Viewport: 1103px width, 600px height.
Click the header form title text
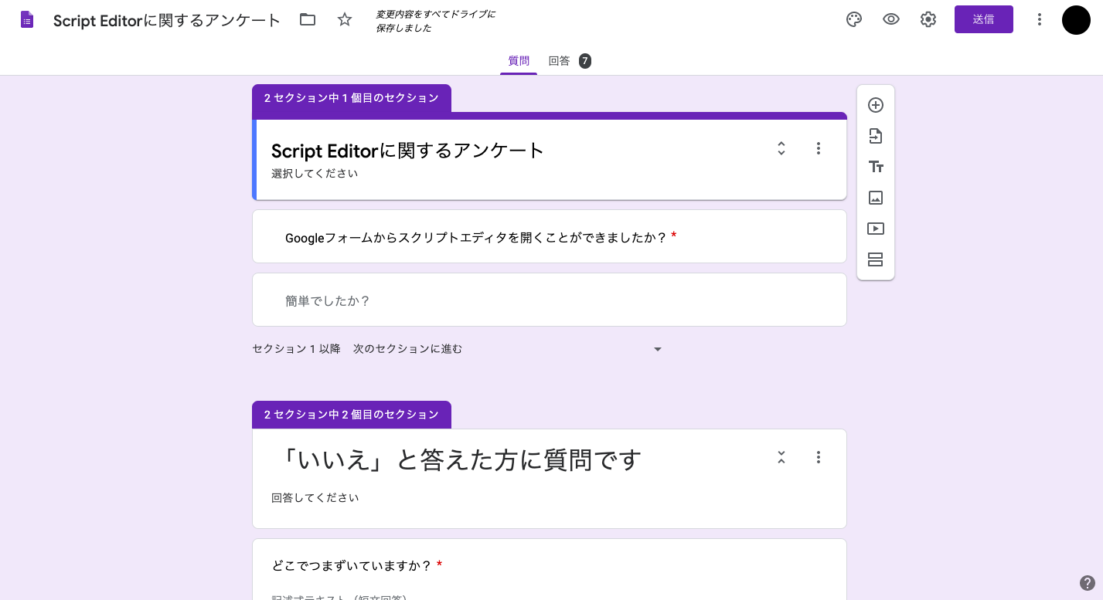pos(167,21)
